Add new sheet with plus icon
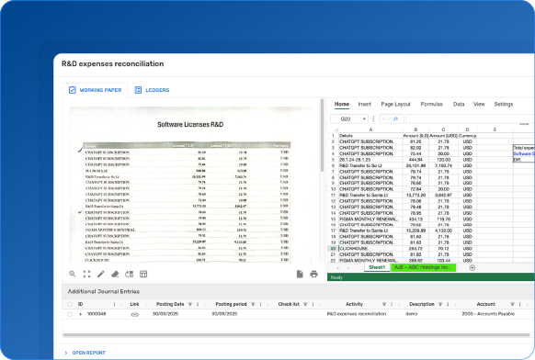The height and width of the screenshot is (360, 535). click(x=472, y=267)
